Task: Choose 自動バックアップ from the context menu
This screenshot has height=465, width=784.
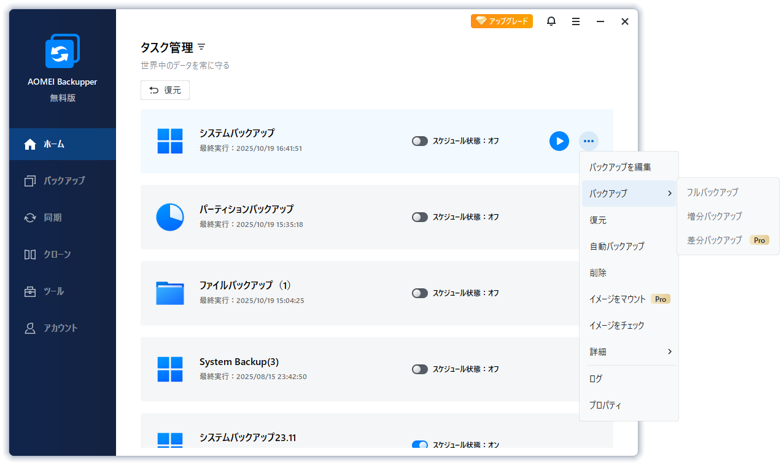Action: point(629,246)
